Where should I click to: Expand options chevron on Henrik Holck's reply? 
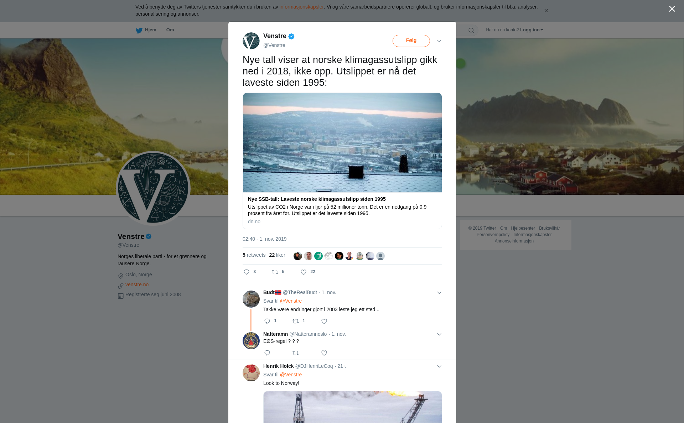439,366
